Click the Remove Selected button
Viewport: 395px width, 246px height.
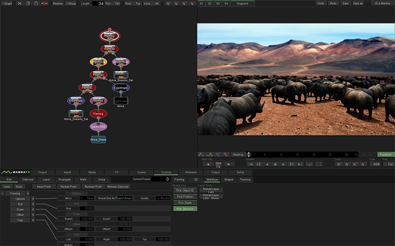118,186
